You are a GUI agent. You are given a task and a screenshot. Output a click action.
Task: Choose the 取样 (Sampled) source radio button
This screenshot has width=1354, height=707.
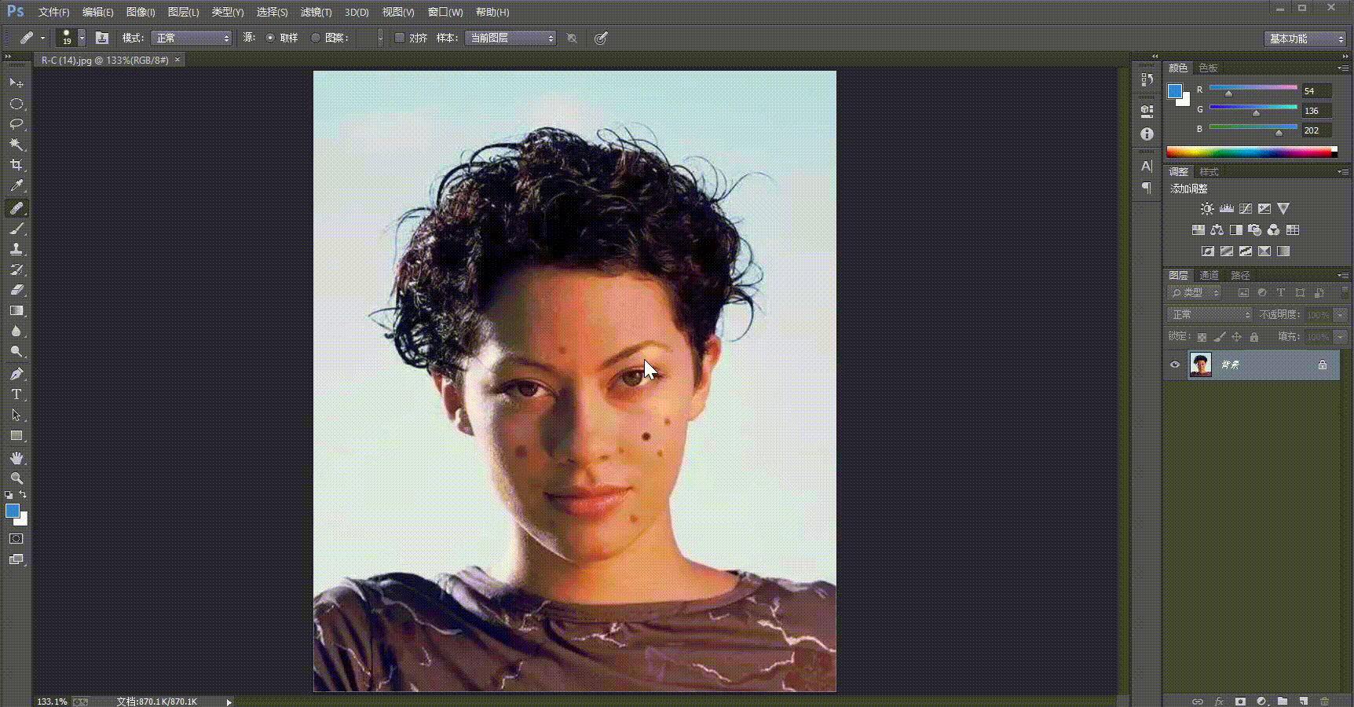pyautogui.click(x=270, y=38)
